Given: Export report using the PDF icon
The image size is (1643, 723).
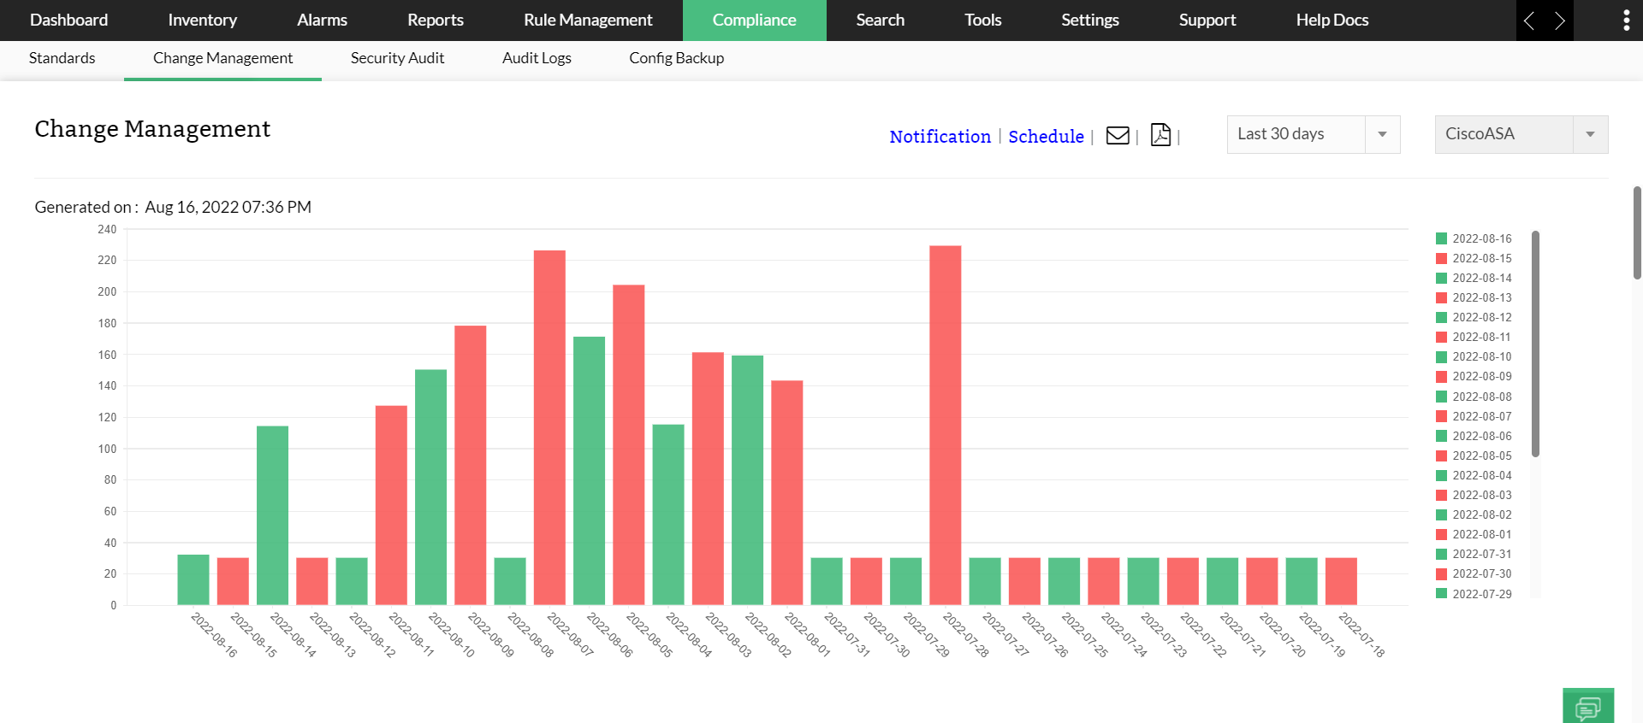Looking at the screenshot, I should (x=1160, y=135).
